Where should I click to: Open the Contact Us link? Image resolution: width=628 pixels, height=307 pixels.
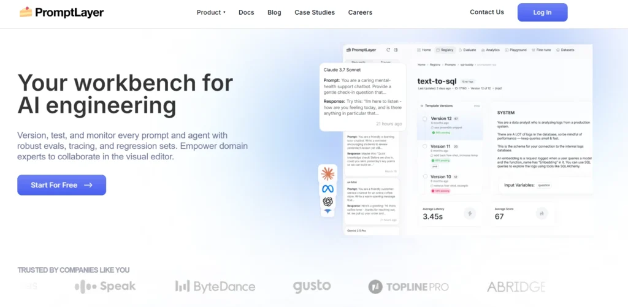click(x=486, y=12)
